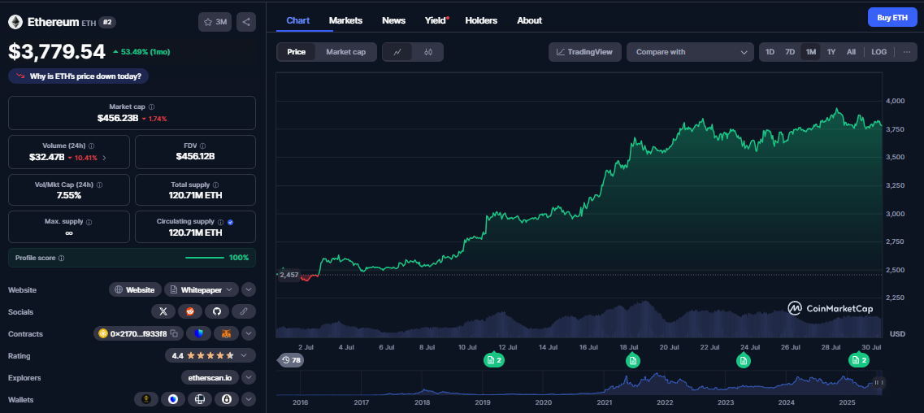Open the news marker with 2 near 11 Jul

pos(494,360)
